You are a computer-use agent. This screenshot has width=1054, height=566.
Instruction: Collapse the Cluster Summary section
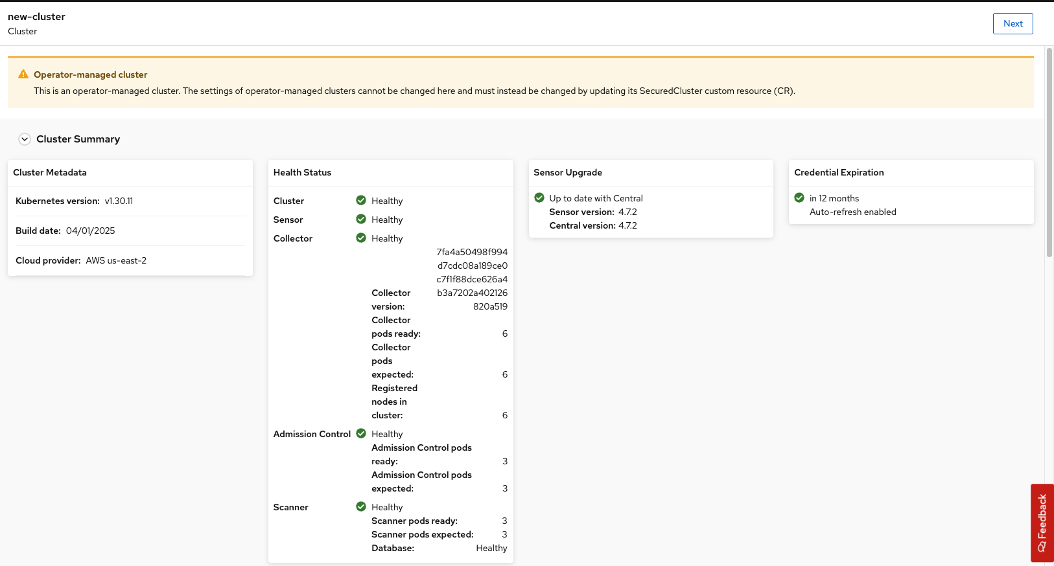[25, 139]
